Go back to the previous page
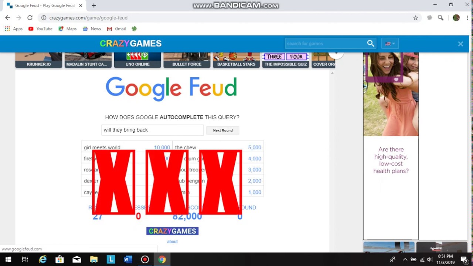 [x=7, y=18]
